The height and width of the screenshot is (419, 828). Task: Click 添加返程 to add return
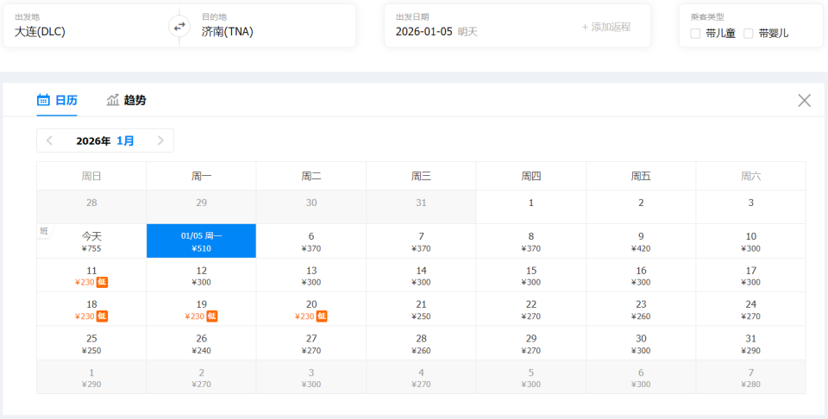click(x=606, y=27)
